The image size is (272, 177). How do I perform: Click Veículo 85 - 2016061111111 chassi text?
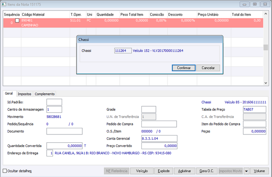(x=245, y=102)
